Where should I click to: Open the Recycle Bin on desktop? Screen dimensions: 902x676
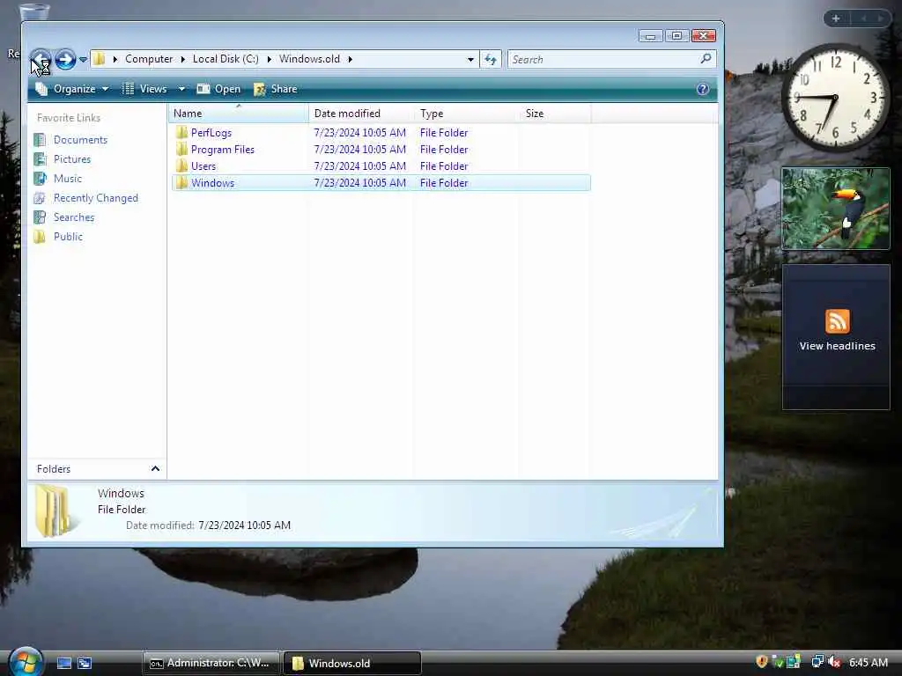coord(33,11)
